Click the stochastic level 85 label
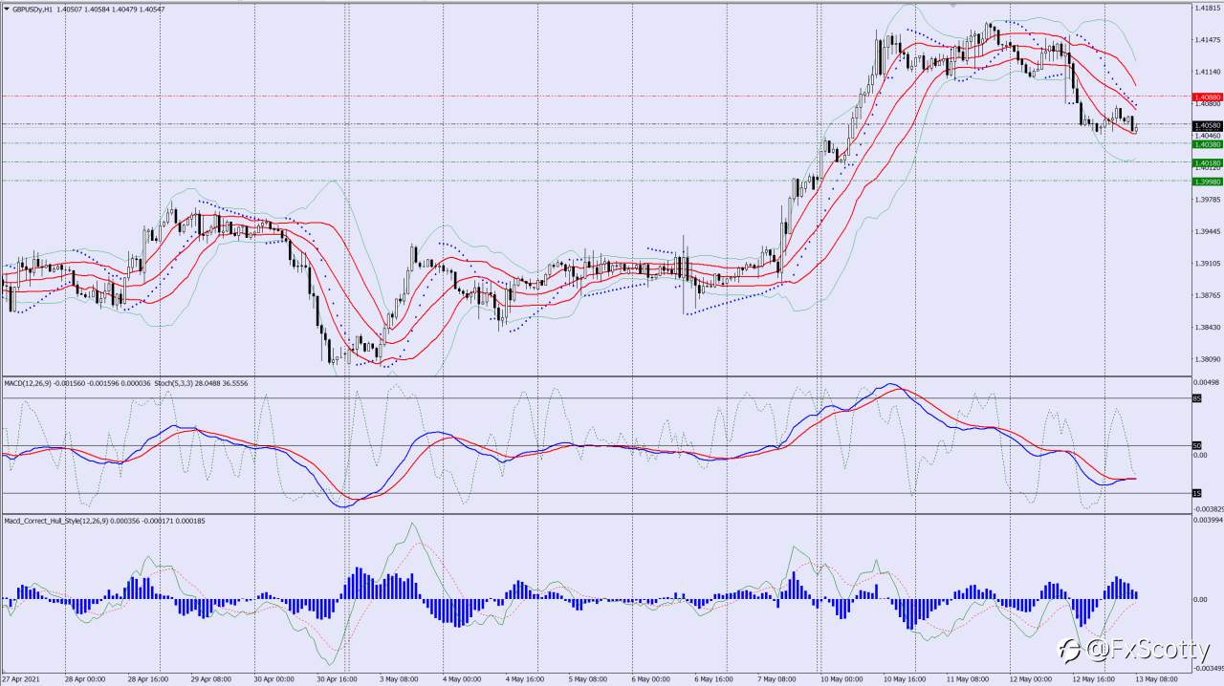Screen dimensions: 1224x686 point(1196,398)
